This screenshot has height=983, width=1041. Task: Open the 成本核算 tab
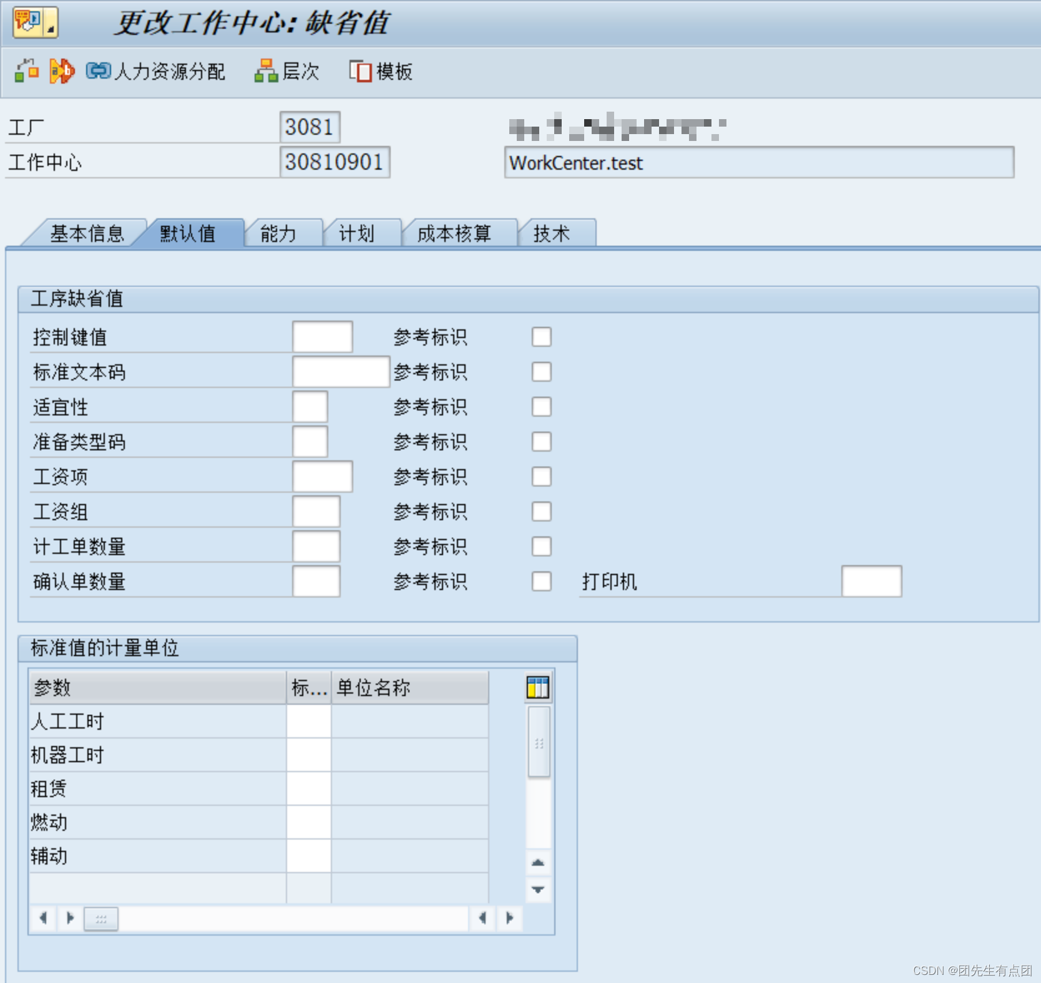pyautogui.click(x=459, y=233)
